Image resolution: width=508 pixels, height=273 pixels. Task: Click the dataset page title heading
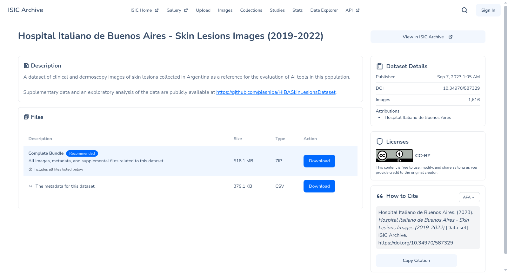tap(171, 36)
